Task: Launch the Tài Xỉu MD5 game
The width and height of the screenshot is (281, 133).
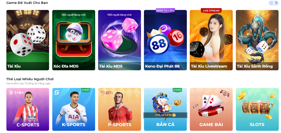Action: pyautogui.click(x=119, y=40)
